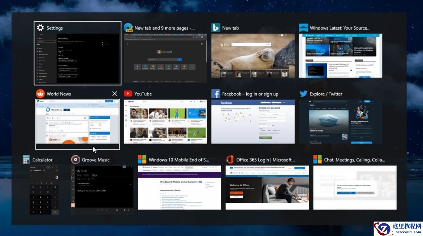The height and width of the screenshot is (236, 423).
Task: Click the green Sign Up button in Facebook preview
Action: pos(266,138)
